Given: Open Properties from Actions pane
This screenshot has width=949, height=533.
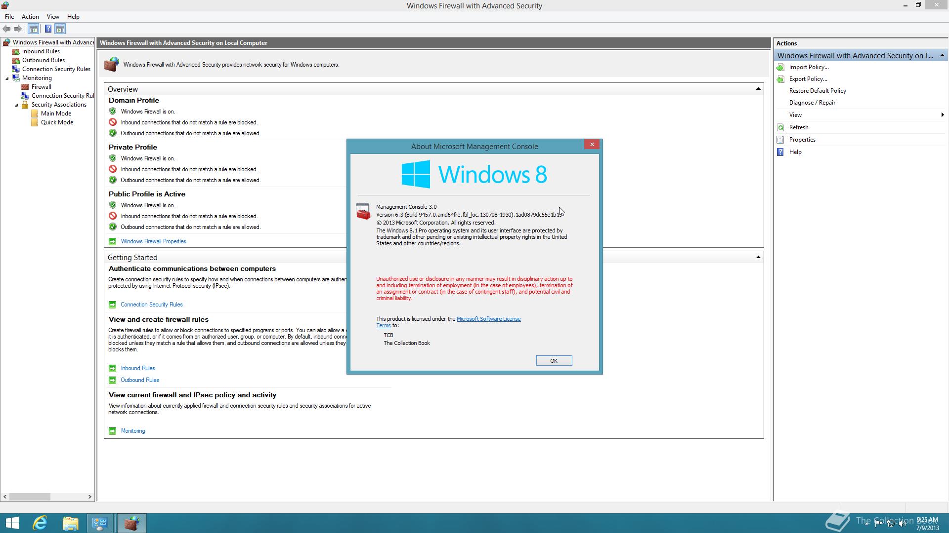Looking at the screenshot, I should click(802, 140).
